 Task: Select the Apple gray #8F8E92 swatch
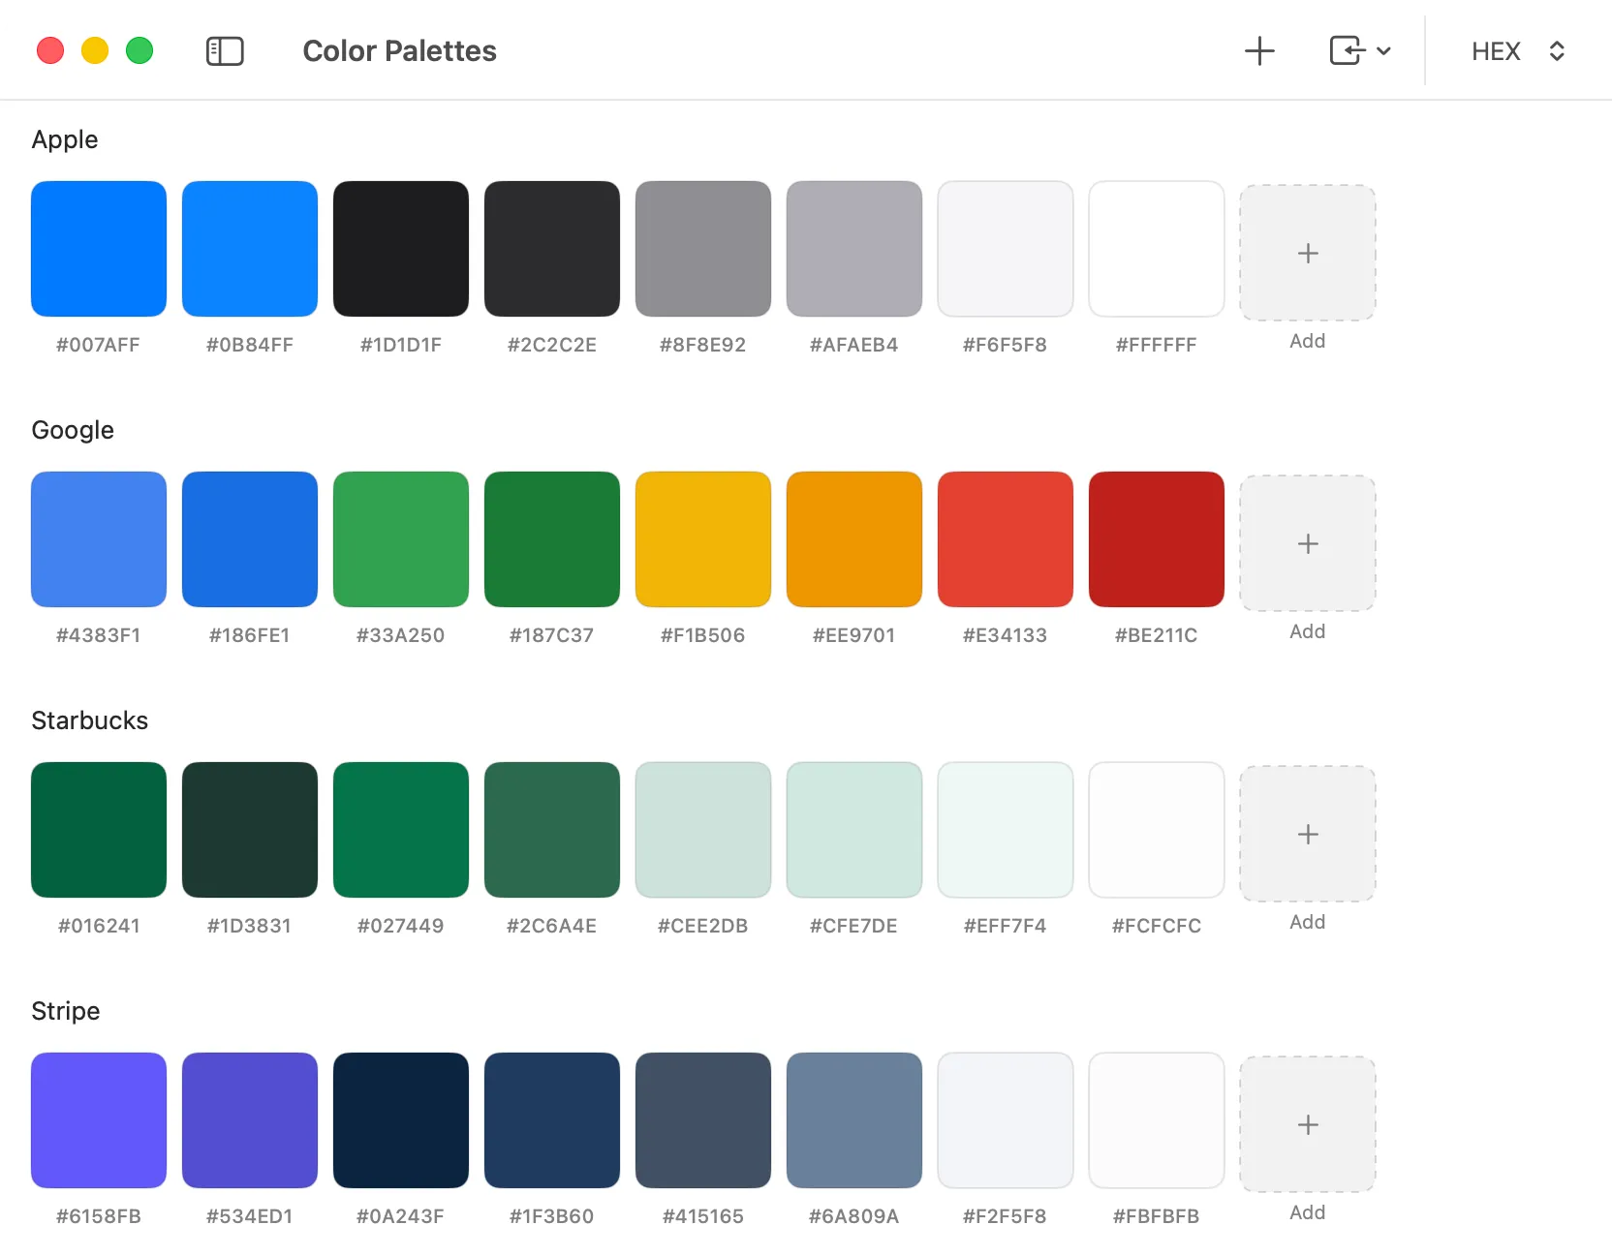click(x=703, y=249)
